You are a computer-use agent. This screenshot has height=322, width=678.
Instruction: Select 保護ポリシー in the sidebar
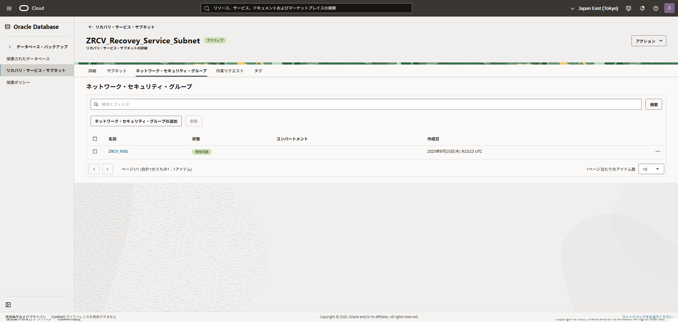[x=18, y=83]
